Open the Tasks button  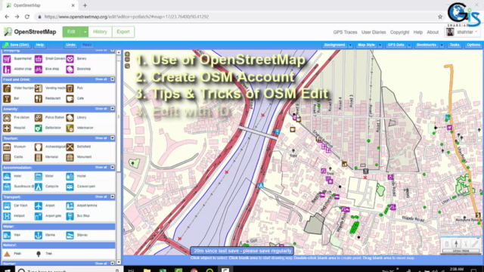click(x=455, y=45)
